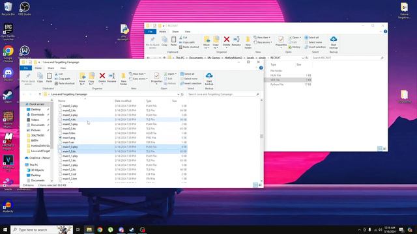The image size is (417, 234).
Task: Select Audacity desktop icon
Action: (x=8, y=207)
